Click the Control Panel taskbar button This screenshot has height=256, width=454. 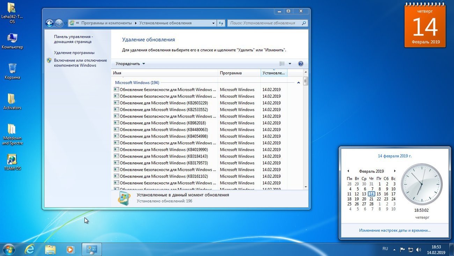click(91, 249)
